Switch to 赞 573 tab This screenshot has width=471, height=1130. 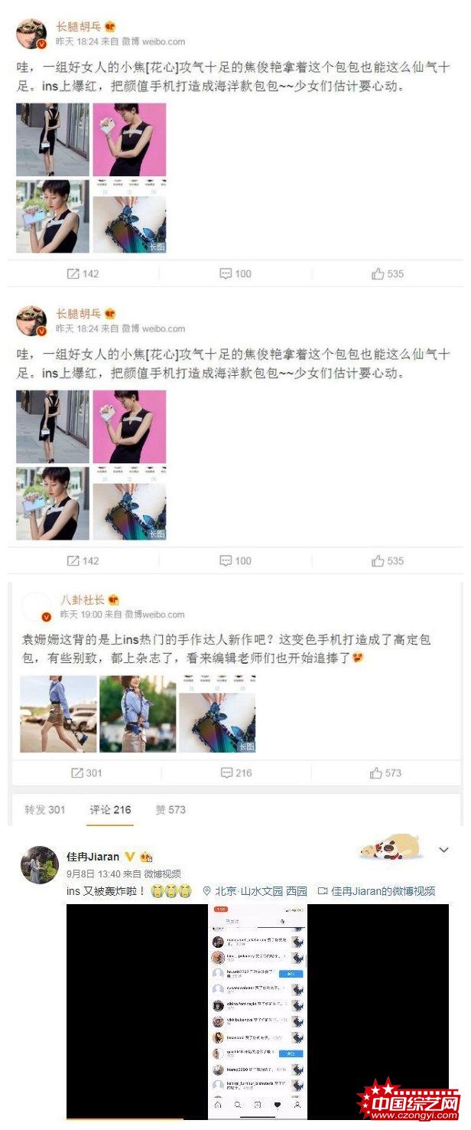pyautogui.click(x=171, y=809)
